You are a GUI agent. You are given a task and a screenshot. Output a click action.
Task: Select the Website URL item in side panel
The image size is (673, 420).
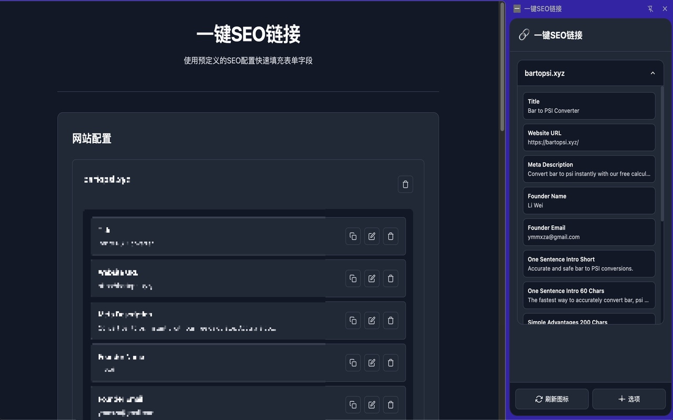pos(589,138)
